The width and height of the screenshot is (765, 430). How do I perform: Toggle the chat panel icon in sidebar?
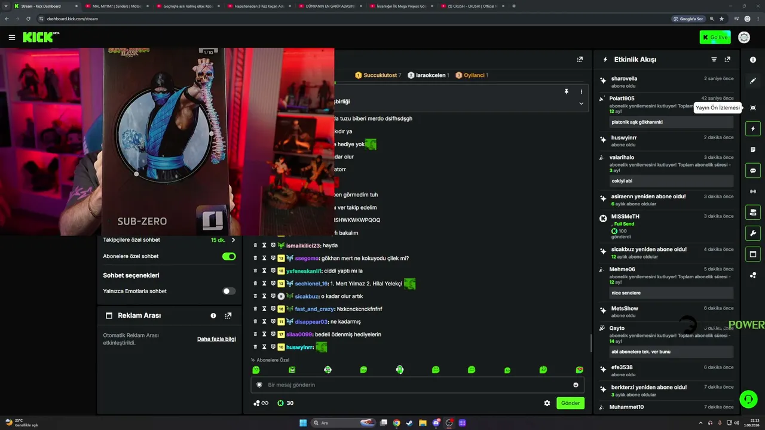point(753,171)
